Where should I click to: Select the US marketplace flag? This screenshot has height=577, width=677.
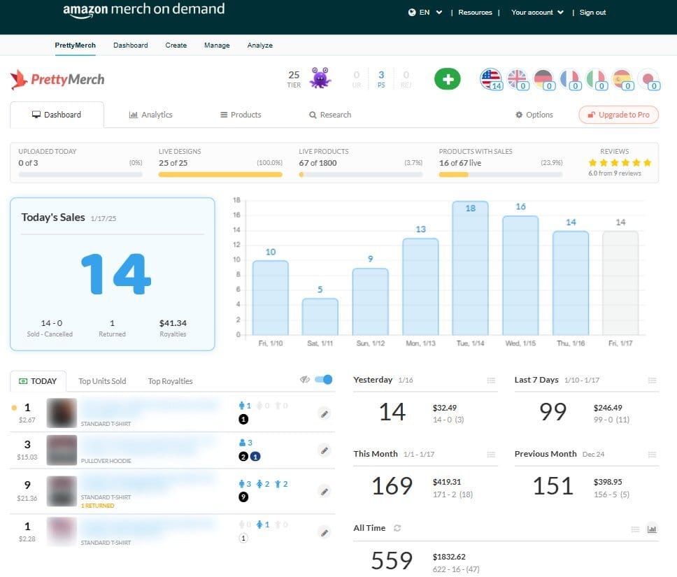coord(492,80)
